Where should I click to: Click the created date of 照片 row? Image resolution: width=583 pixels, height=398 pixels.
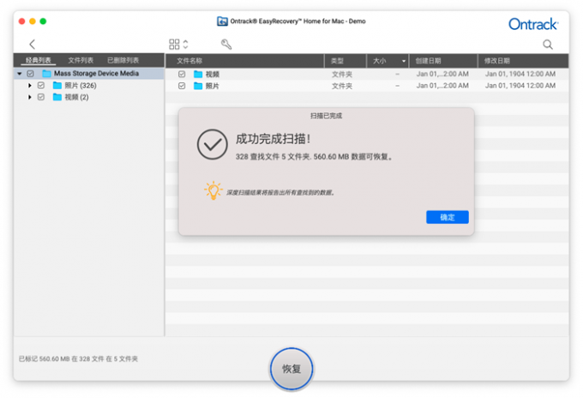[x=442, y=86]
